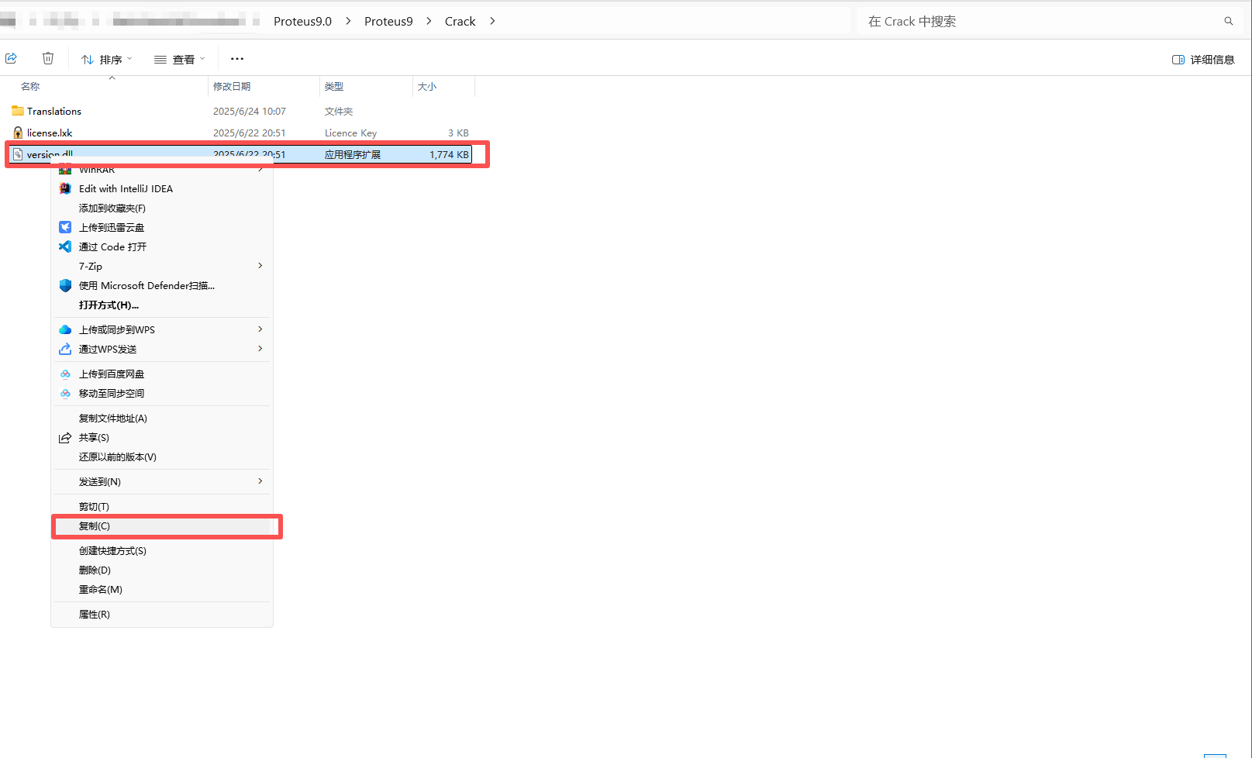Choose 上传到百度网盘 from context menu

click(162, 374)
